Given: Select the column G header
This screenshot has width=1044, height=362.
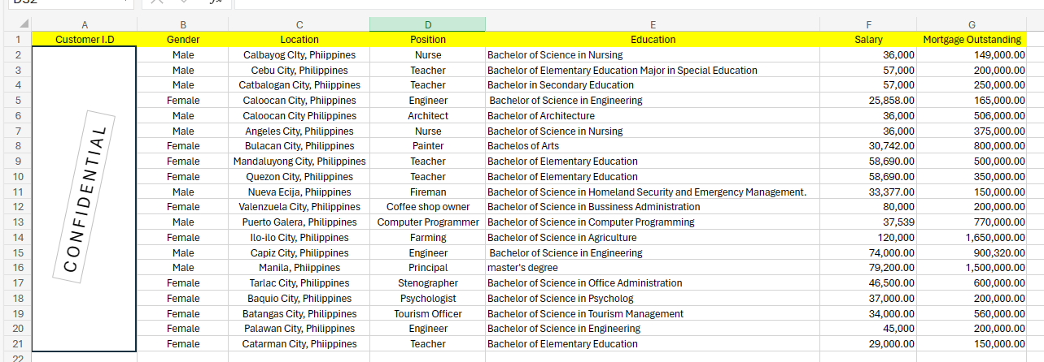Looking at the screenshot, I should coord(972,24).
